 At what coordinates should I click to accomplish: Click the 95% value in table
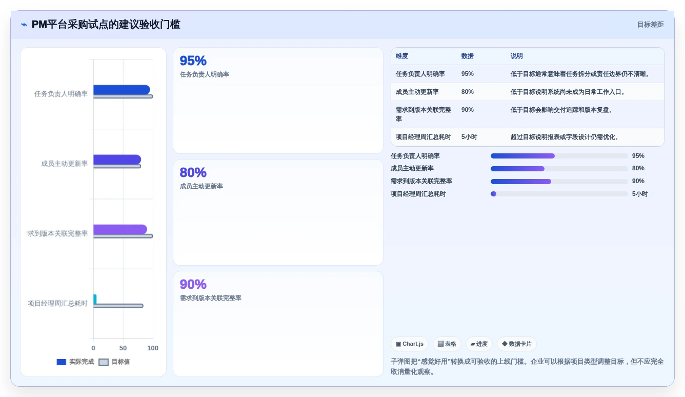468,74
